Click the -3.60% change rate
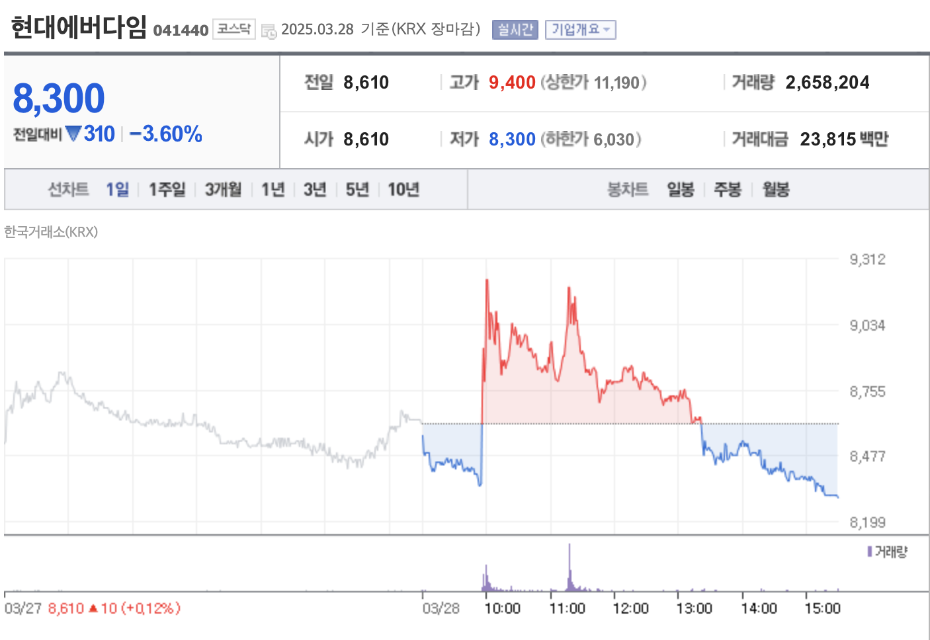The height and width of the screenshot is (640, 930). click(166, 134)
